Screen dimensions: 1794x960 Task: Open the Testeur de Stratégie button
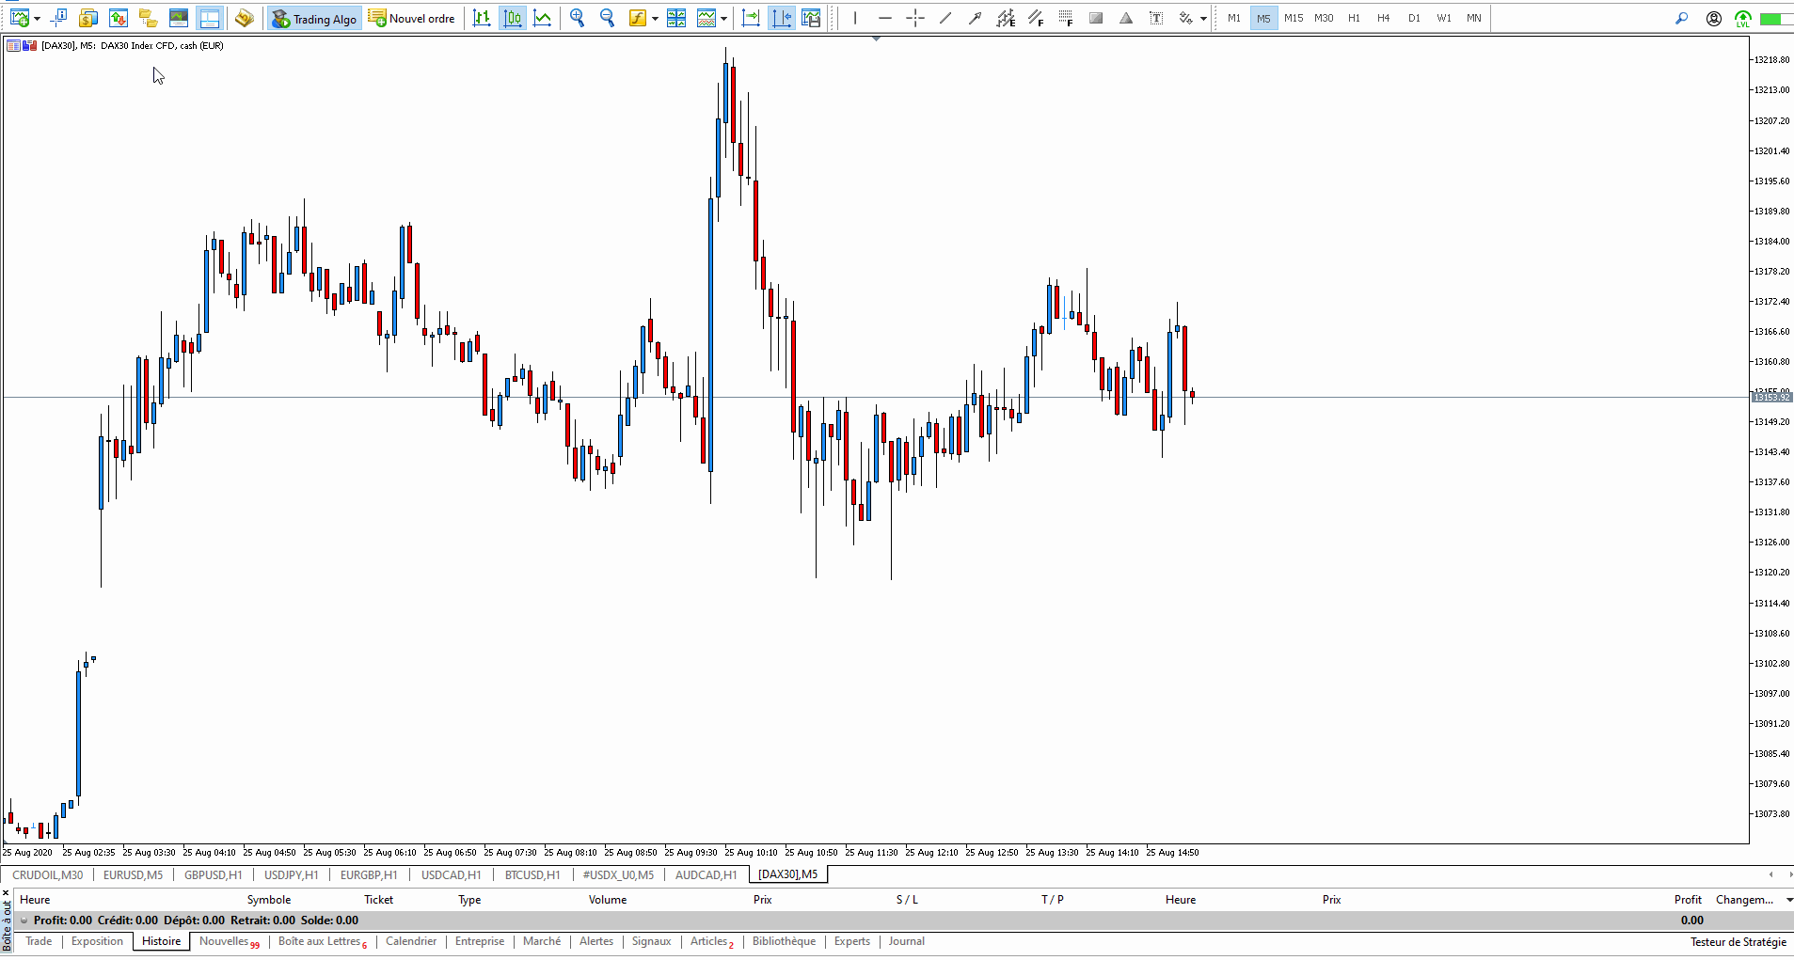click(x=1738, y=941)
